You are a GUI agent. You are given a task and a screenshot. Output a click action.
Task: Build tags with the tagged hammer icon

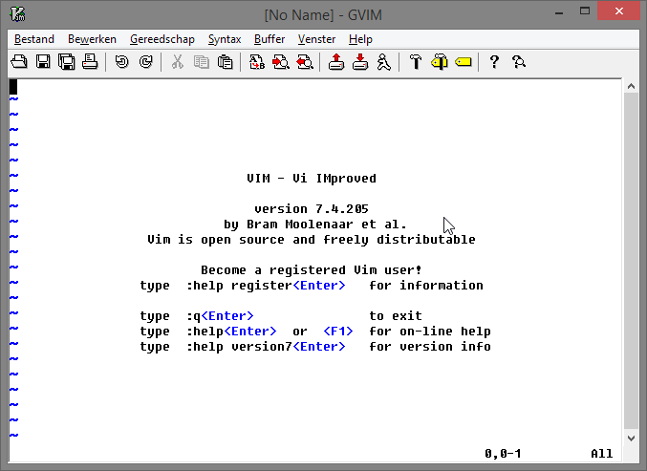[x=440, y=62]
